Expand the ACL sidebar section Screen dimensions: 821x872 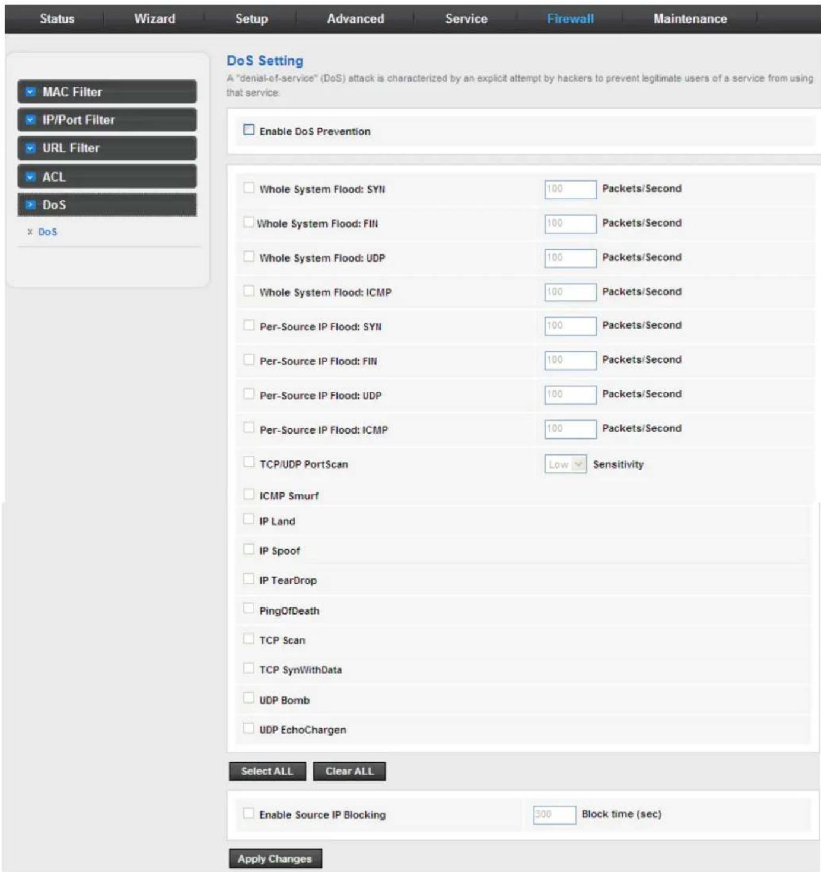[x=107, y=177]
